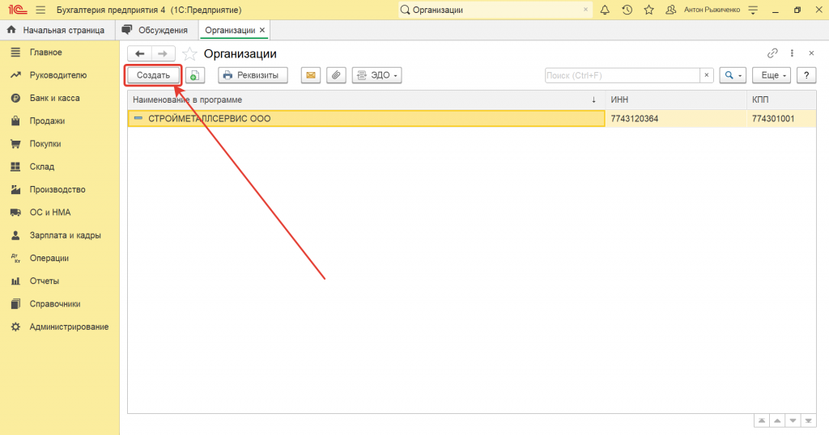Screen dimensions: 829x435
Task: Open notifications bell icon in title bar
Action: tap(605, 10)
